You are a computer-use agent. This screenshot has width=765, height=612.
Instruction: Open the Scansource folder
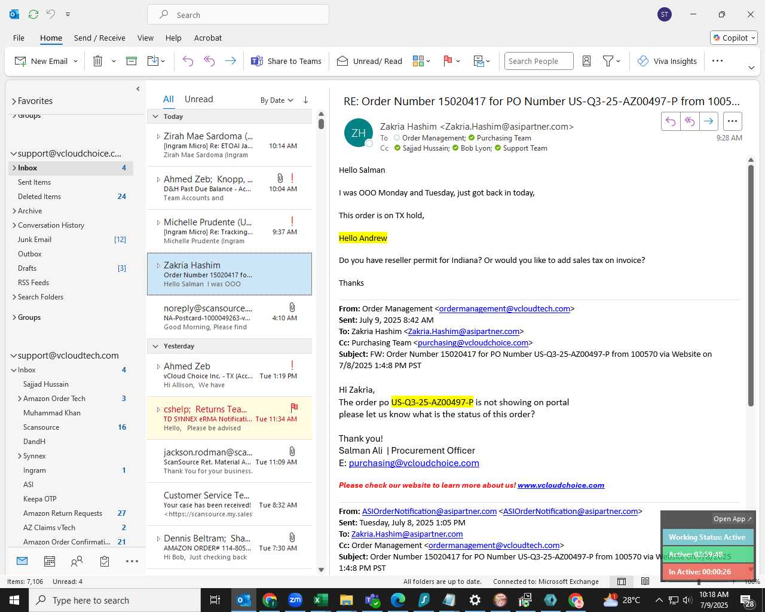(41, 427)
